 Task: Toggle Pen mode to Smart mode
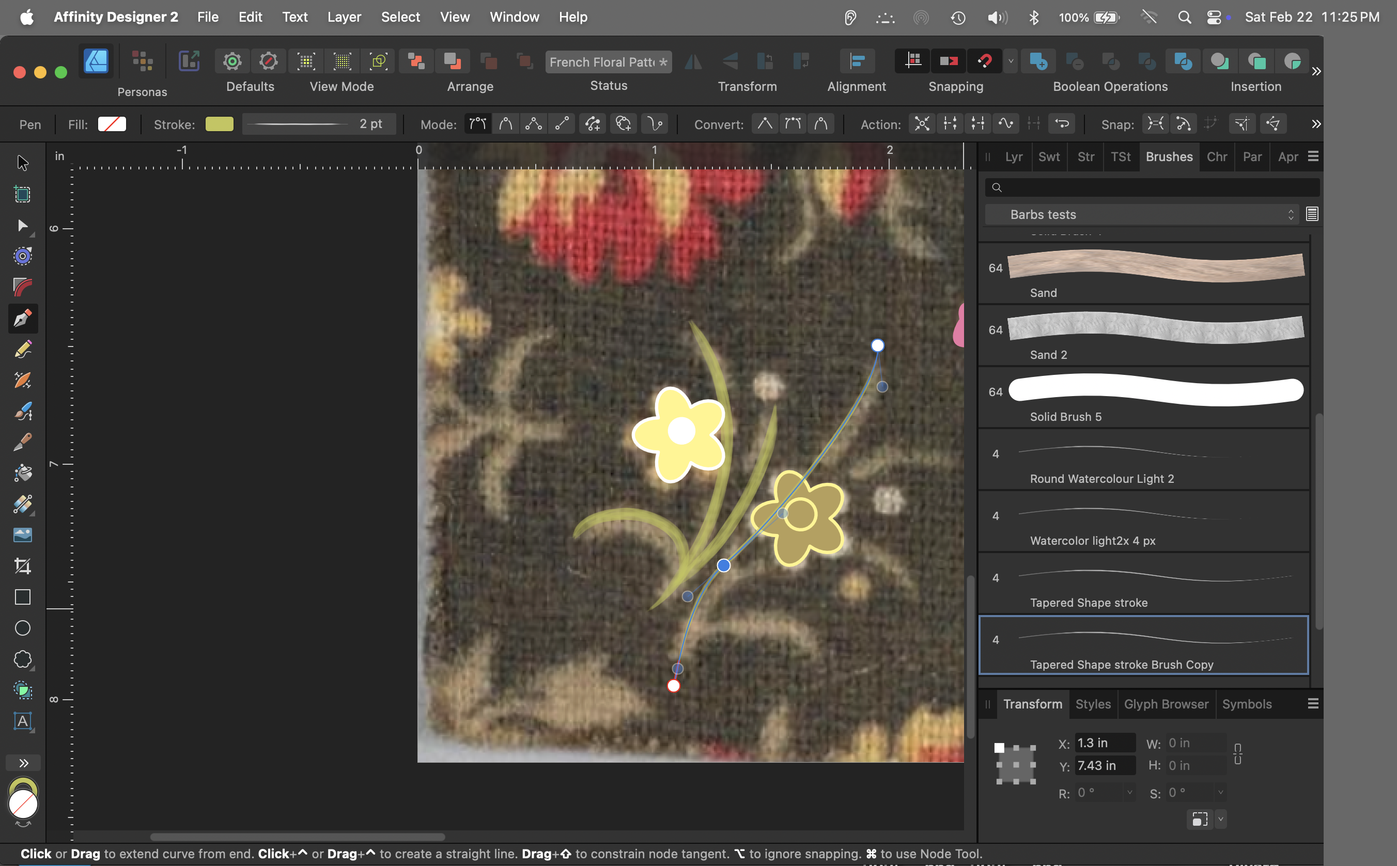[505, 124]
